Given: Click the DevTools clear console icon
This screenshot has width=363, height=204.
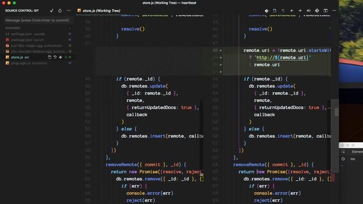Looking at the screenshot, I should [x=343, y=159].
